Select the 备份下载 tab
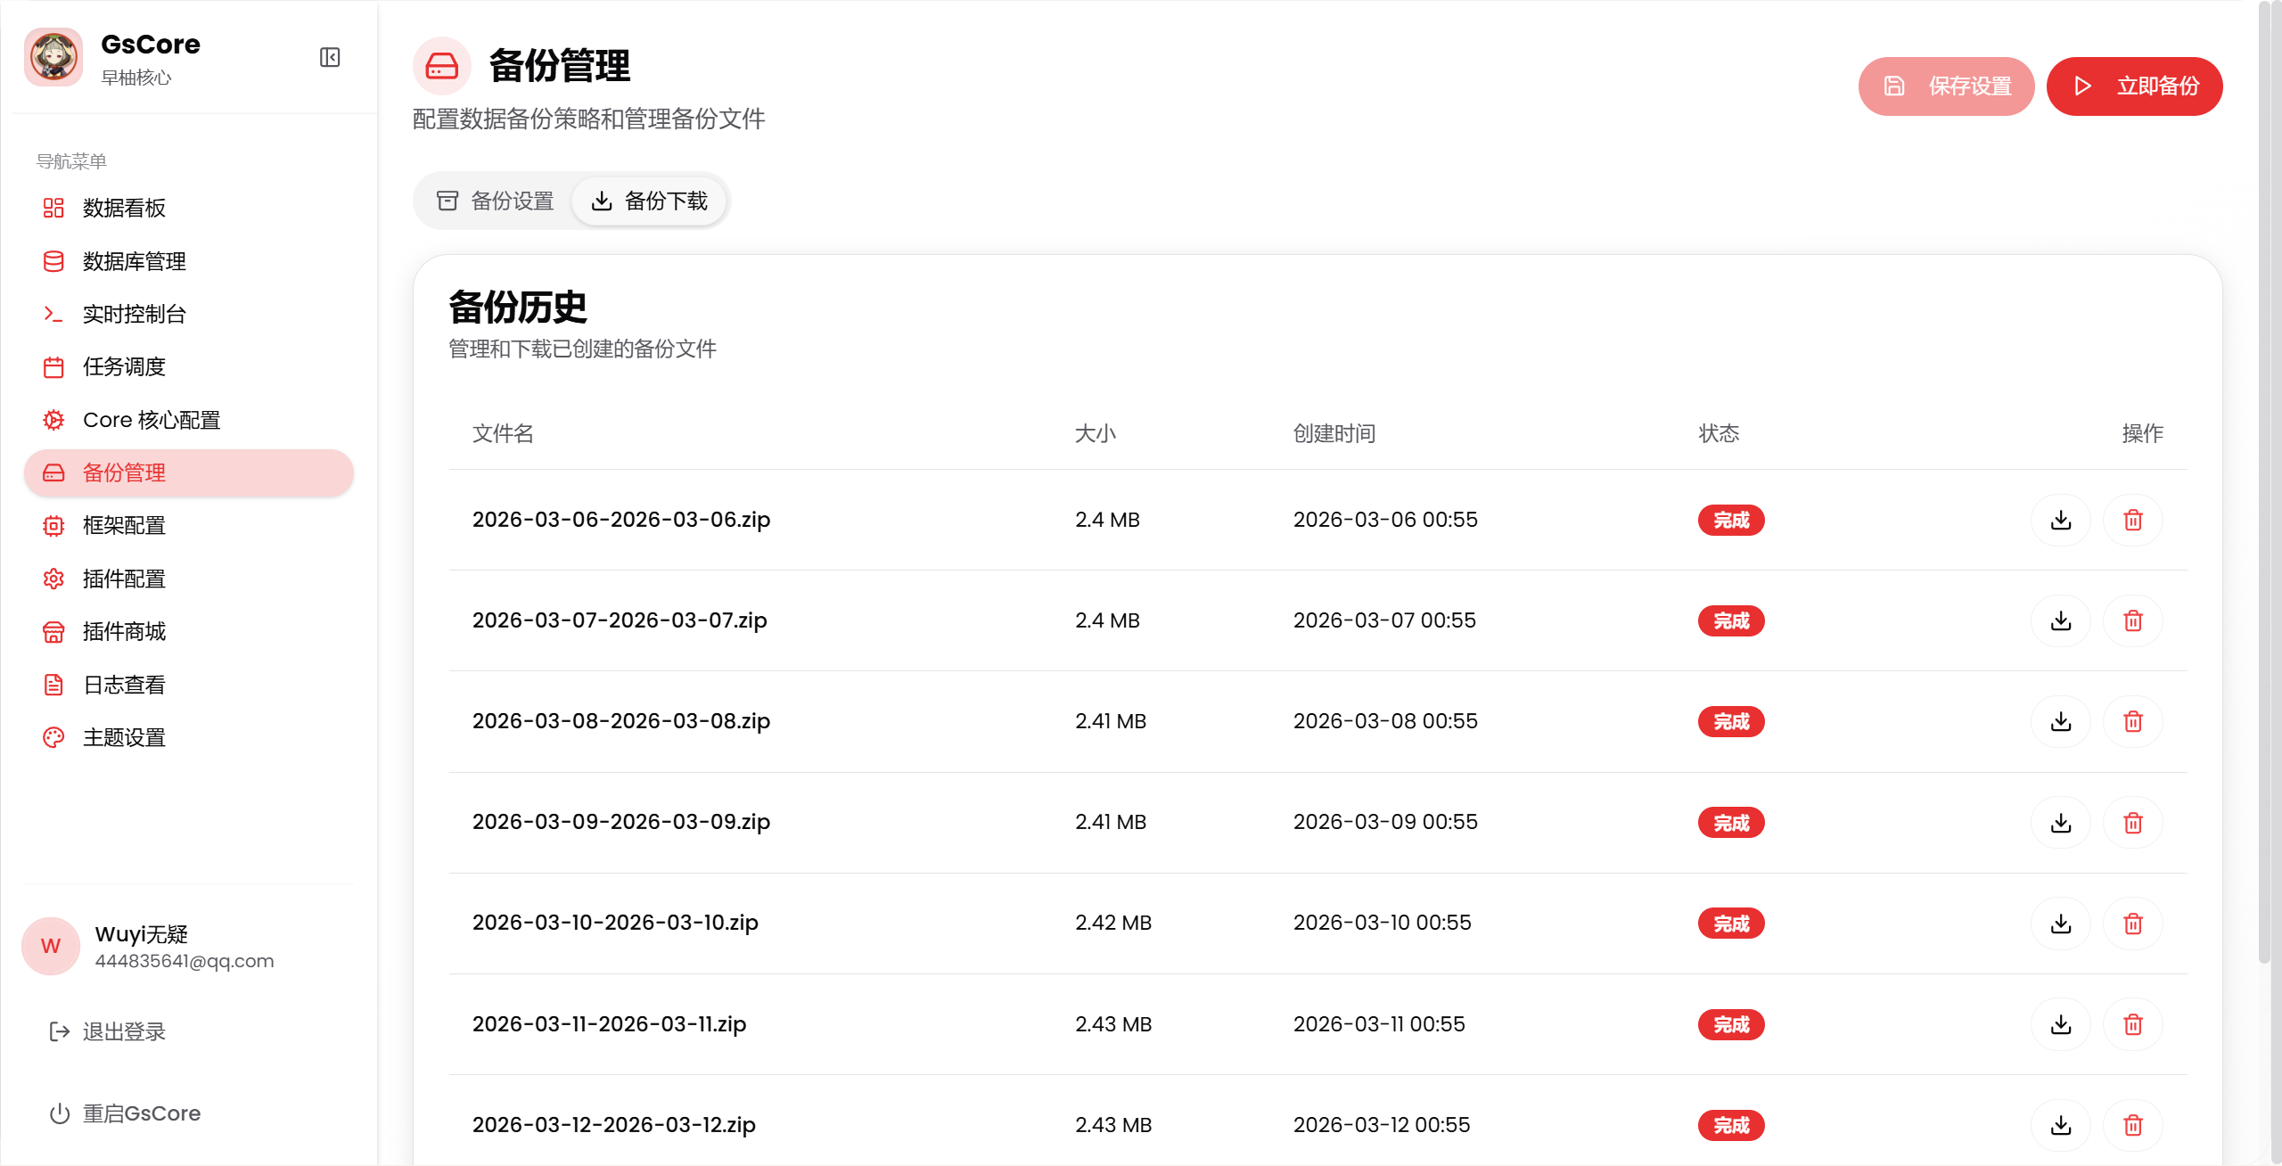The image size is (2282, 1166). [650, 201]
